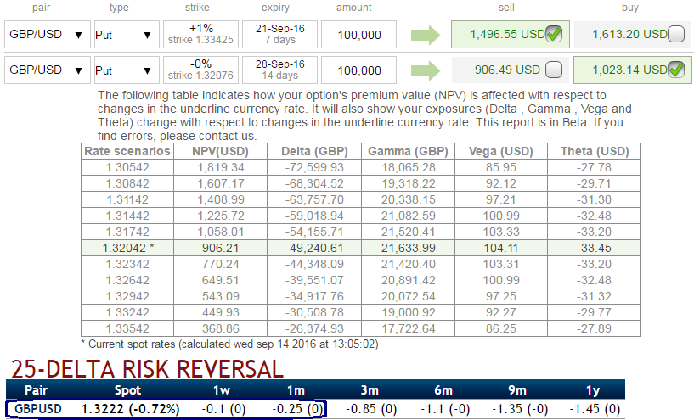
Task: Click the theta value -27.89
Action: 595,328
